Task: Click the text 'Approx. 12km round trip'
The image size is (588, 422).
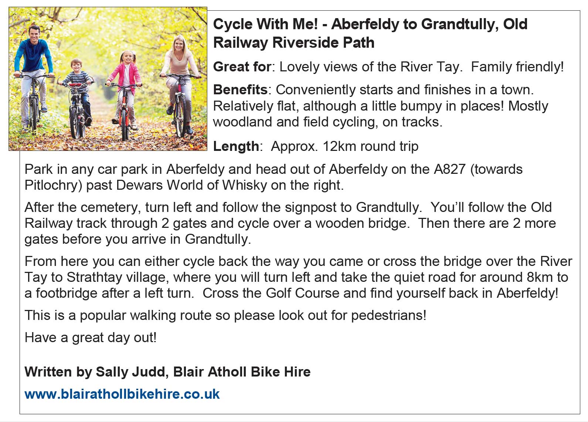Action: (344, 146)
